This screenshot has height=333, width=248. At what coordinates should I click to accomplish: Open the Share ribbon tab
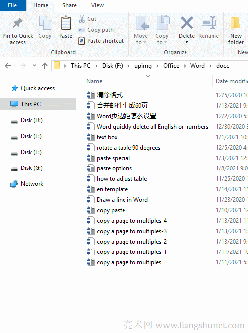(x=69, y=5)
